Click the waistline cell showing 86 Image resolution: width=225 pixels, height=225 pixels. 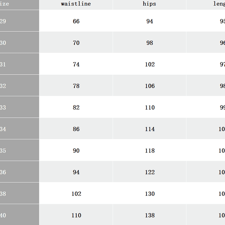click(76, 129)
